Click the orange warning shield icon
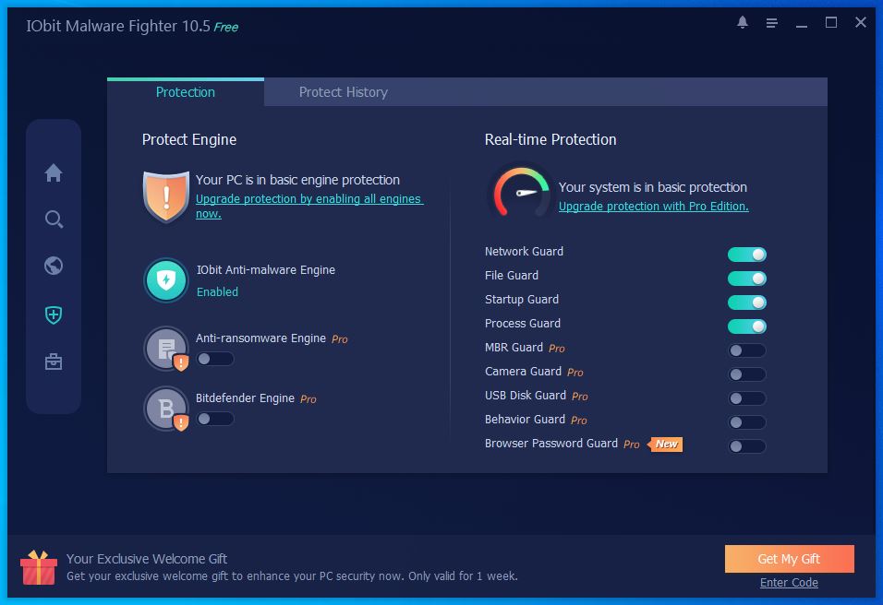This screenshot has height=605, width=883. [166, 196]
